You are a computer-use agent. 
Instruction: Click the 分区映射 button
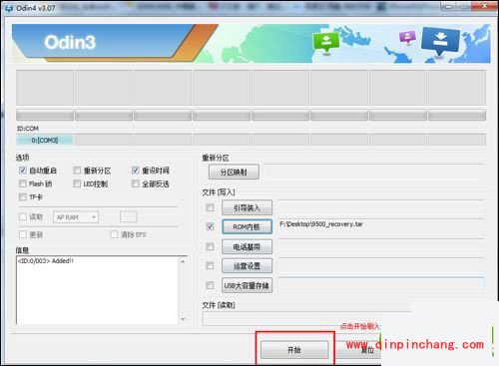click(234, 172)
